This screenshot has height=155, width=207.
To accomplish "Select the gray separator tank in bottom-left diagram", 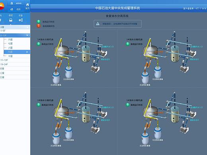I will [x=61, y=112].
